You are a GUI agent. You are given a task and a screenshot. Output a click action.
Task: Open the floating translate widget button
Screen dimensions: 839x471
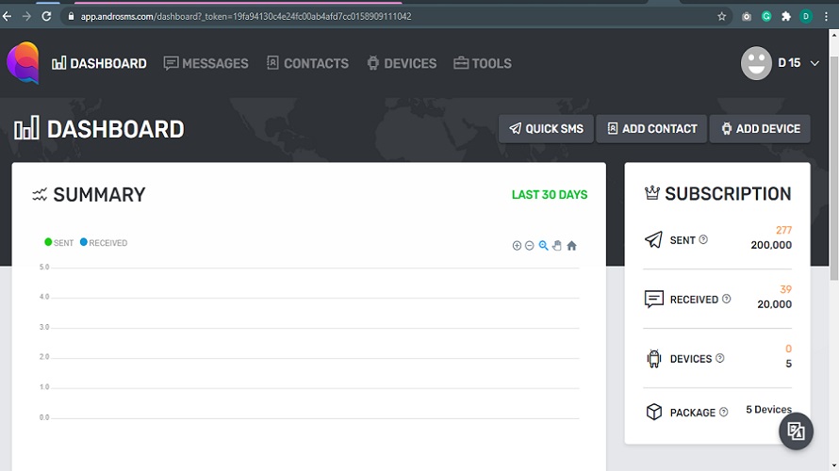tap(796, 430)
